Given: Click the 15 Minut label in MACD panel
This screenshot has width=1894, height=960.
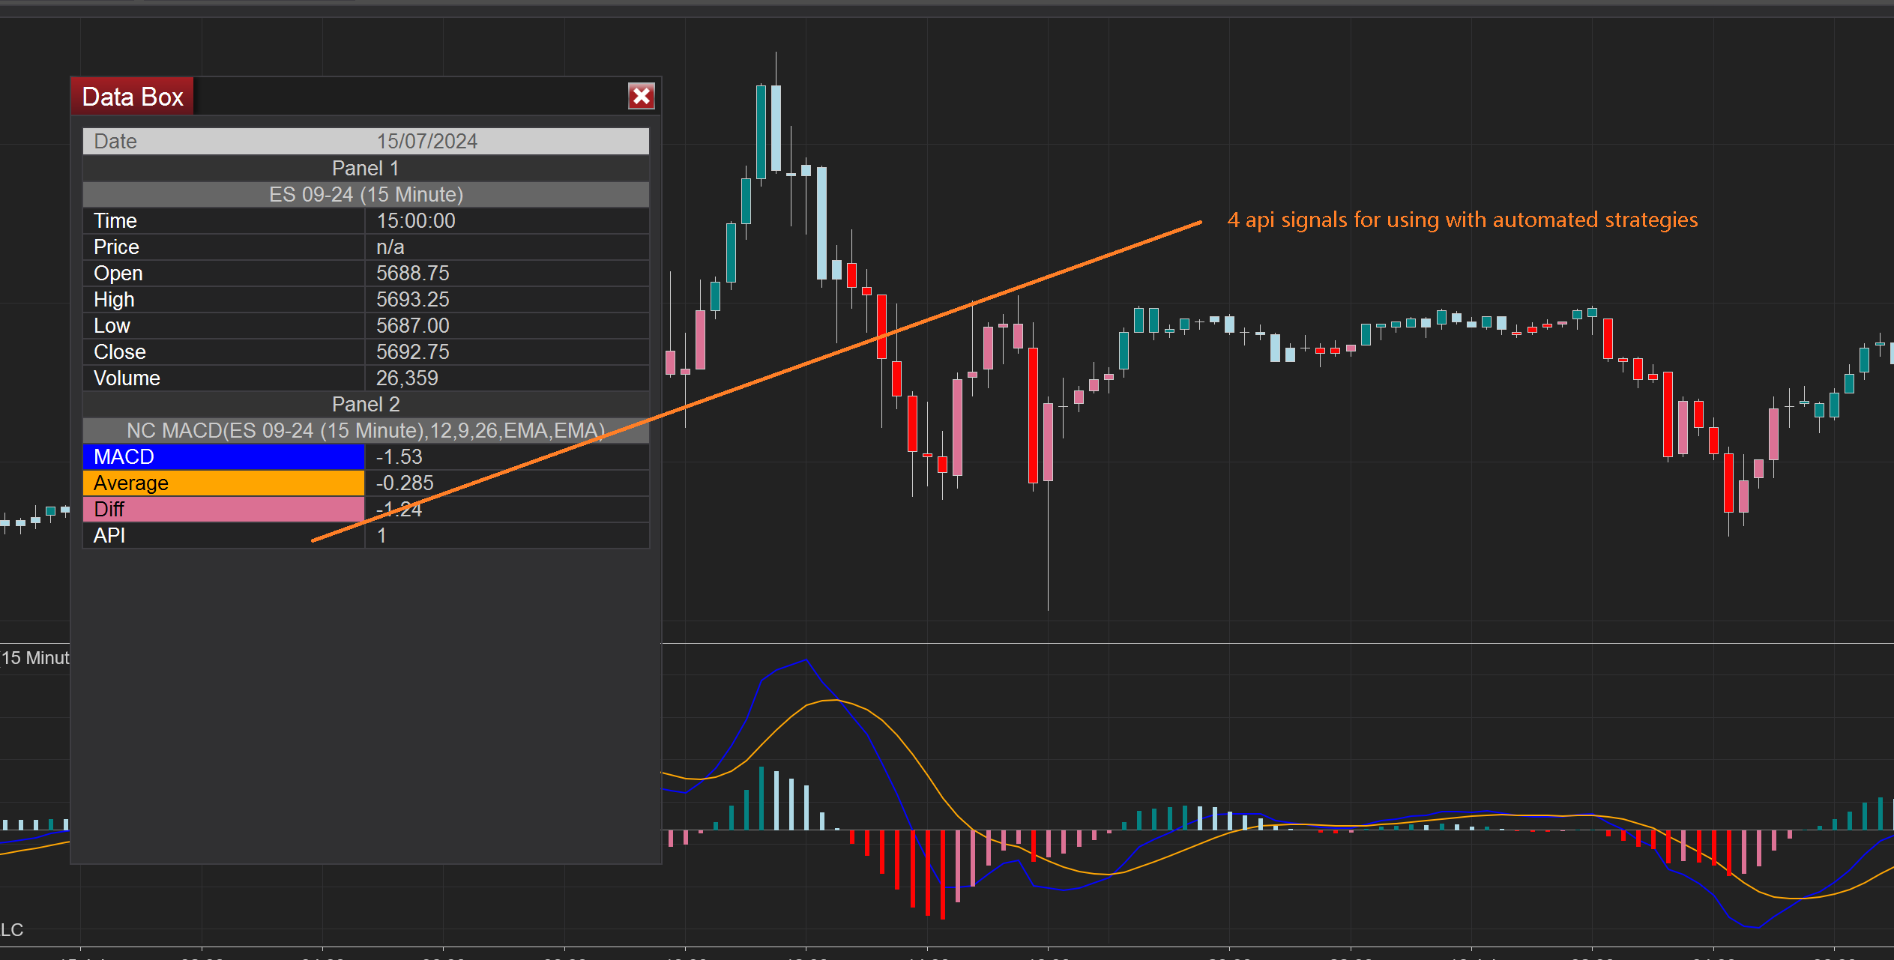Looking at the screenshot, I should click(35, 657).
